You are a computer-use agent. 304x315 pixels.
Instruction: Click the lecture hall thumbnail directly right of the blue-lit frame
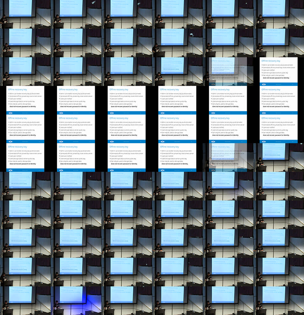pos(127,301)
